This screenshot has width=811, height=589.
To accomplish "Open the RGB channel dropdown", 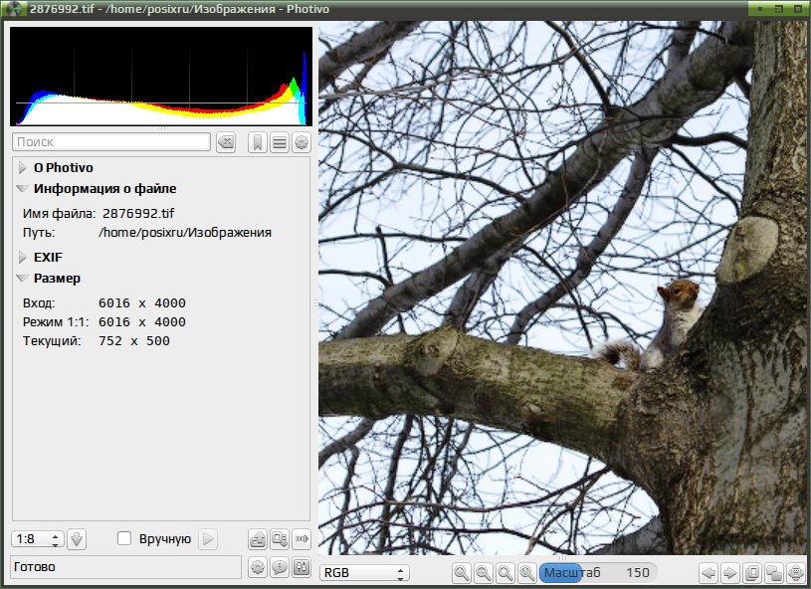I will pos(364,572).
